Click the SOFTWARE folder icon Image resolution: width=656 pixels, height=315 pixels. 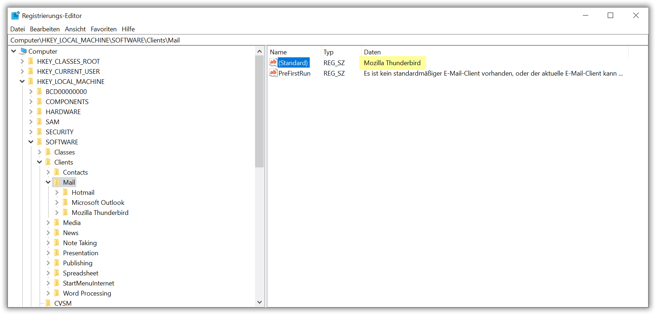[40, 142]
